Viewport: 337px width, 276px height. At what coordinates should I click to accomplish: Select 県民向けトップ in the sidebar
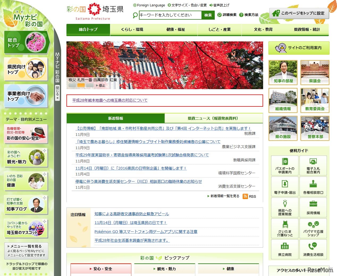point(26,69)
